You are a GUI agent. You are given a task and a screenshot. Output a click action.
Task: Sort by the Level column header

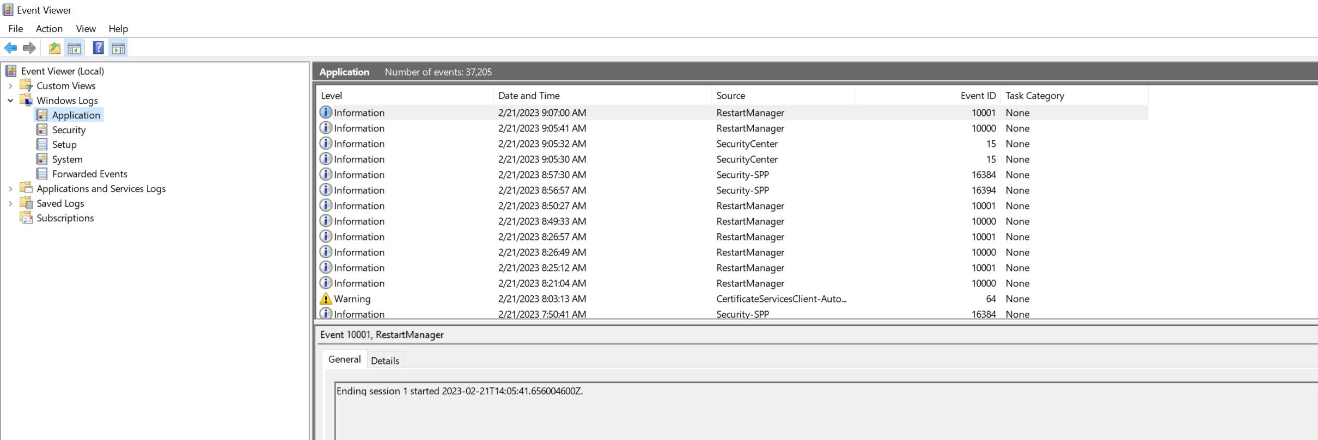(405, 96)
